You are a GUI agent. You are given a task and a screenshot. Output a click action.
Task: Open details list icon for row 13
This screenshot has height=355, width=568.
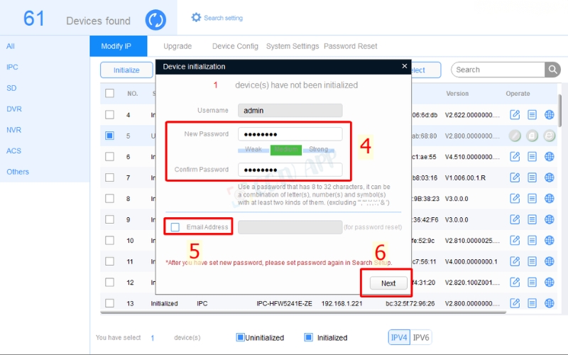[x=532, y=303]
